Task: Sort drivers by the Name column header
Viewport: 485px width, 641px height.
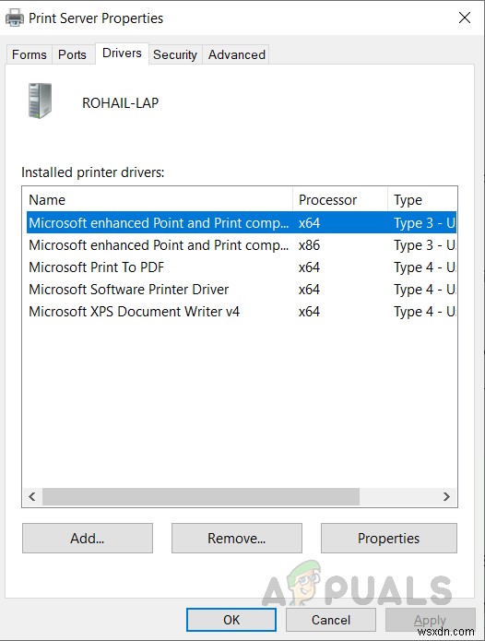Action: click(x=158, y=199)
